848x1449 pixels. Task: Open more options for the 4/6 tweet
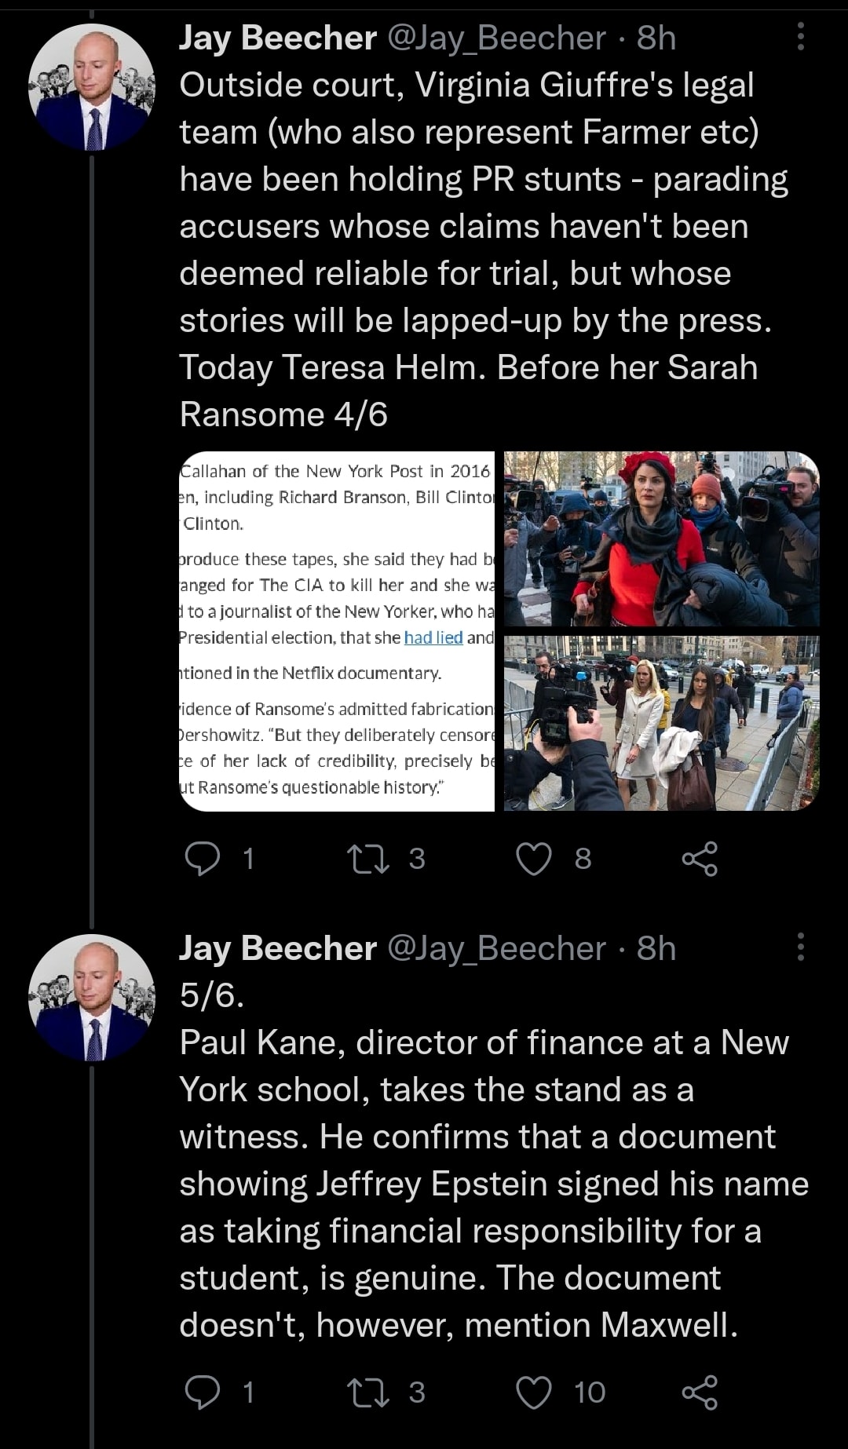(800, 37)
